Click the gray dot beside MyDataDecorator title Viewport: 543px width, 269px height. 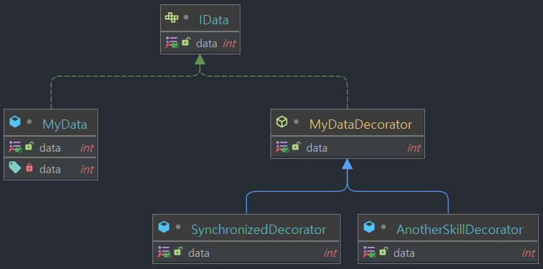pos(296,122)
